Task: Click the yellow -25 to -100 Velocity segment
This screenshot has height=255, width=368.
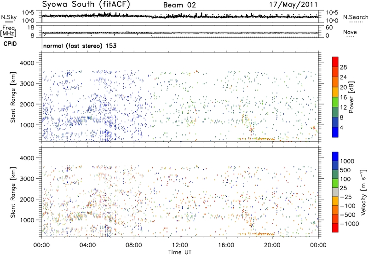Action: point(335,201)
